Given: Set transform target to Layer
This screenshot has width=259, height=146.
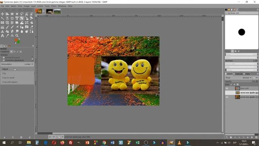Looking at the screenshot, I should point(11,52).
